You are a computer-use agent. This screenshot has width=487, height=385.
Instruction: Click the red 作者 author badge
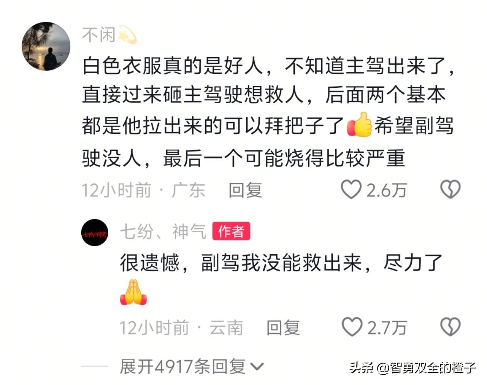(231, 231)
